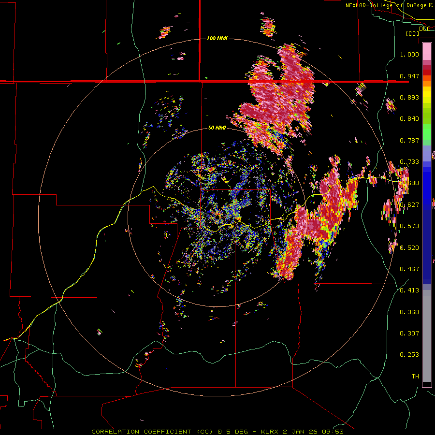The image size is (435, 435).
Task: Select the 0.520 scale value
Action: 409,248
